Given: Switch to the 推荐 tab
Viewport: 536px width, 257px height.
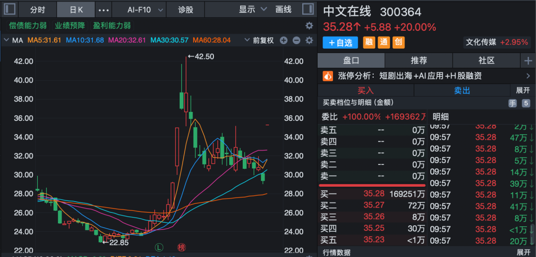Looking at the screenshot, I should coord(418,60).
